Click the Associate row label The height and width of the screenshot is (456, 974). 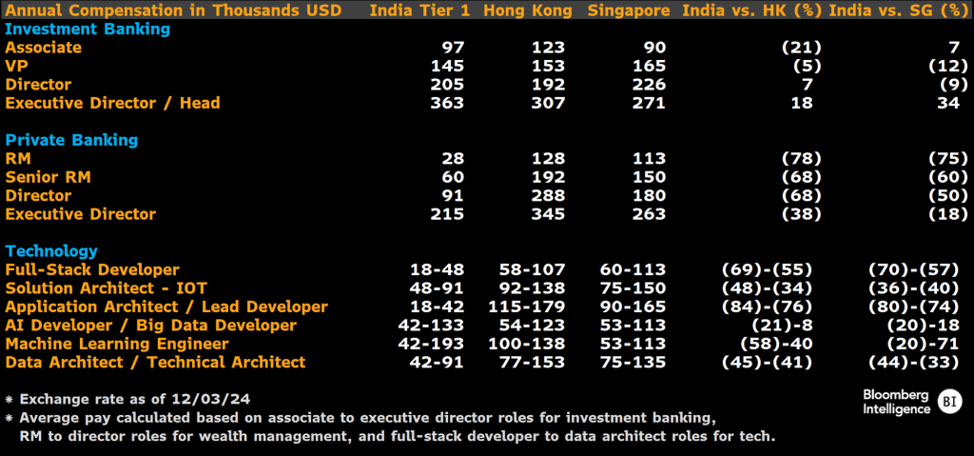coord(44,48)
